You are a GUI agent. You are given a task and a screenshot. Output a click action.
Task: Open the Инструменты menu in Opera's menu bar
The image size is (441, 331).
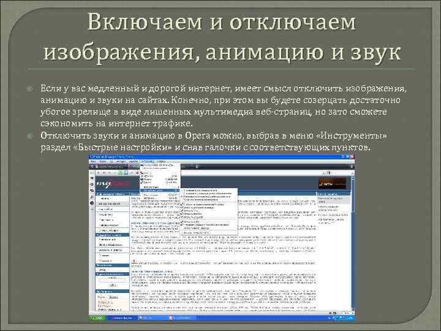[x=147, y=162]
